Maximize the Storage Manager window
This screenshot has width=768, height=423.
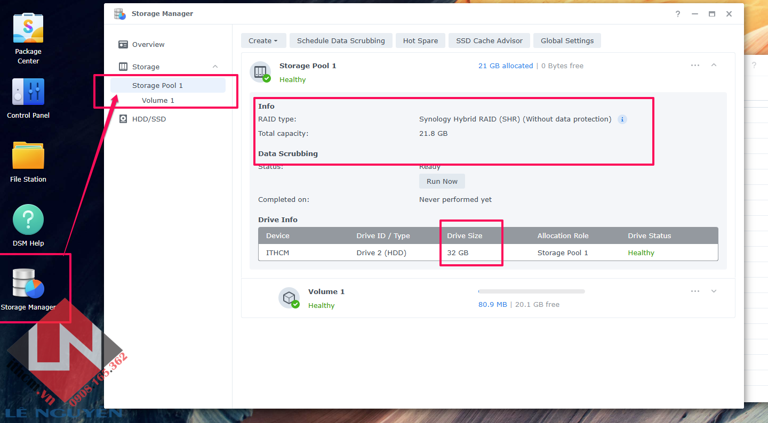pyautogui.click(x=712, y=14)
